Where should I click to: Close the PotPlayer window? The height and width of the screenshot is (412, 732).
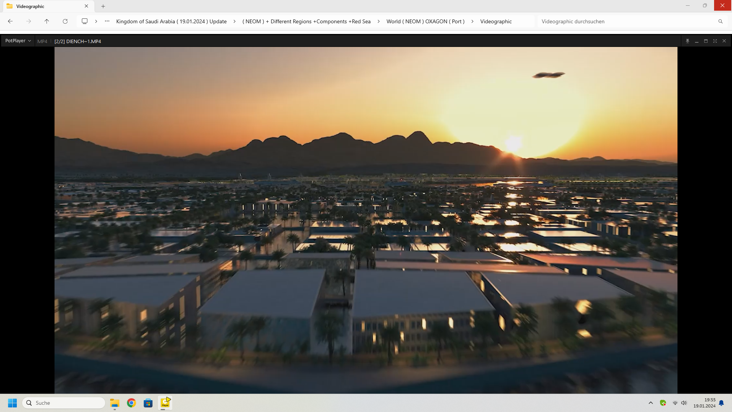tap(724, 41)
